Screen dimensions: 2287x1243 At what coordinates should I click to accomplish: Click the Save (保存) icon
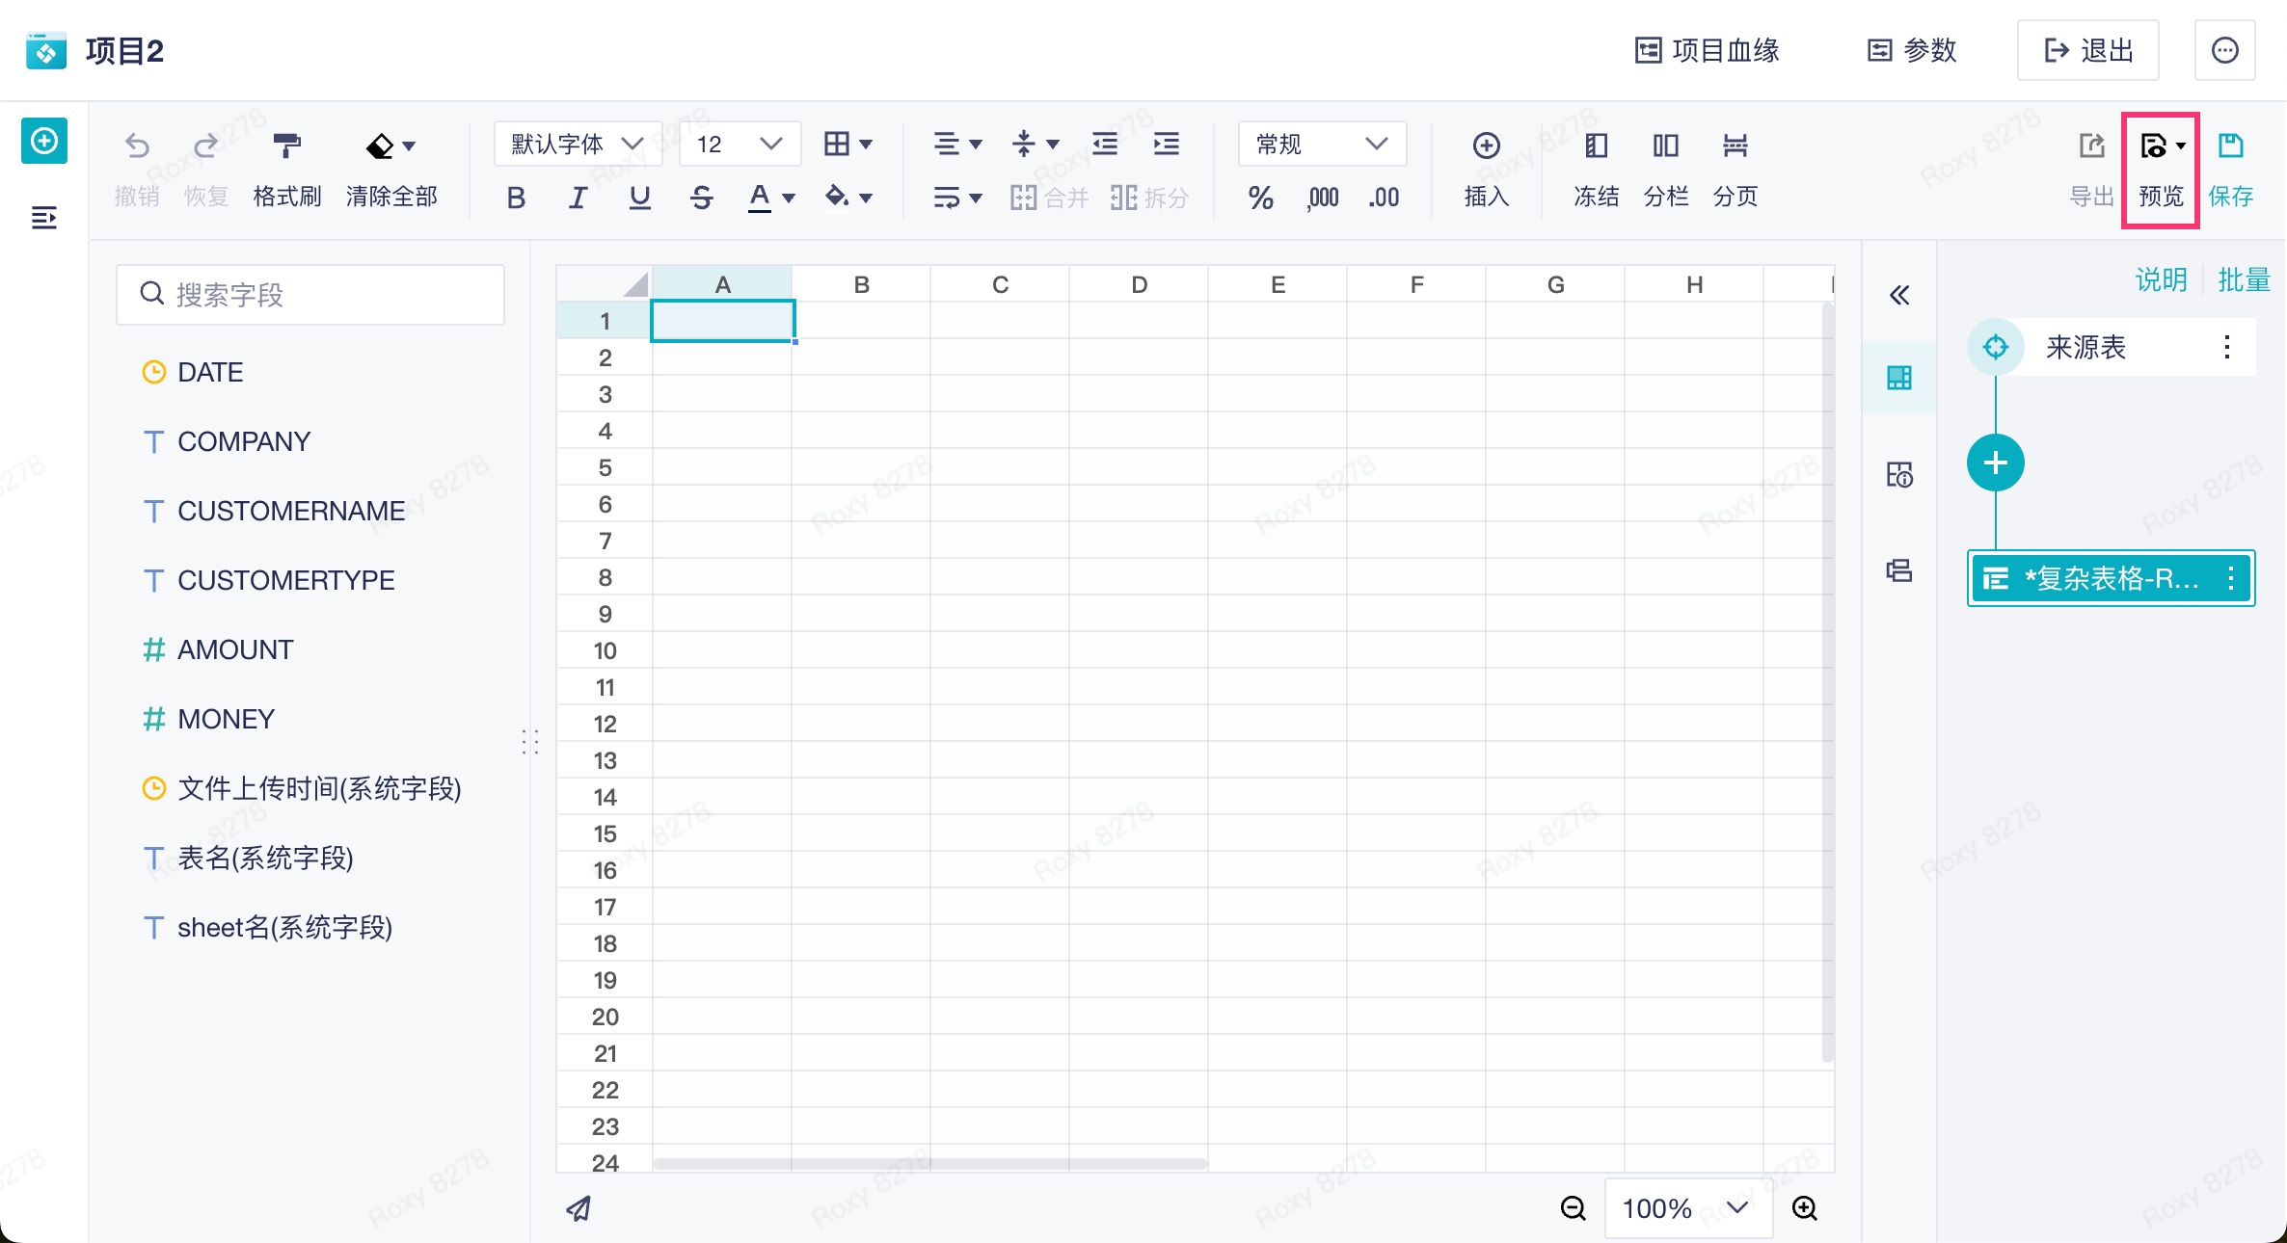2230,146
